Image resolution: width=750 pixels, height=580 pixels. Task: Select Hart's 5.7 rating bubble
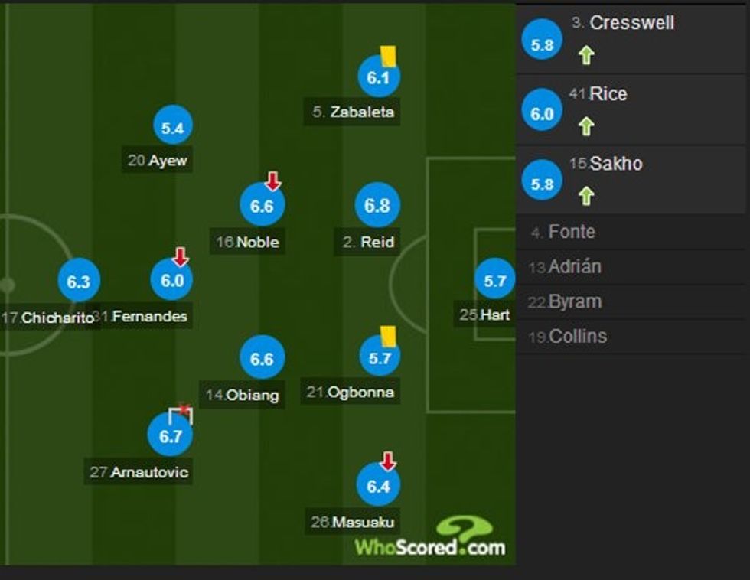pos(495,281)
